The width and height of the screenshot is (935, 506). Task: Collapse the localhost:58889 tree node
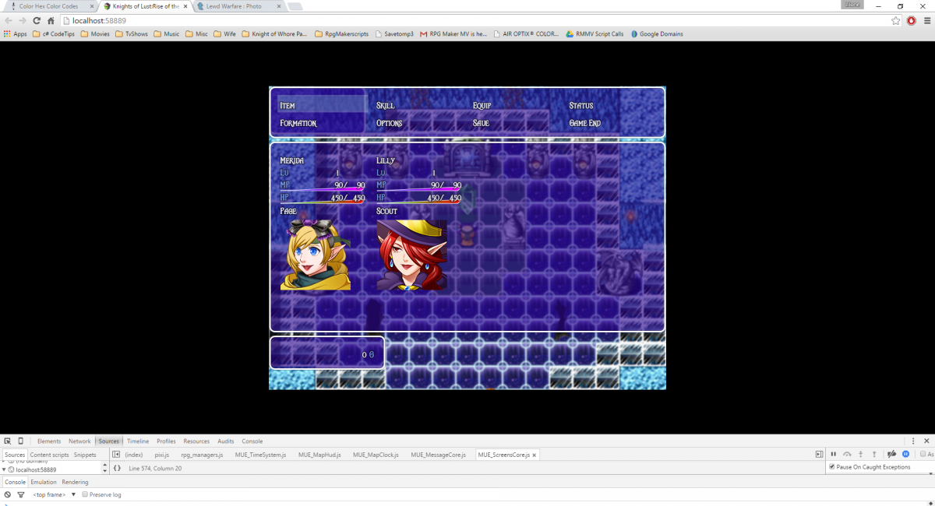click(5, 469)
